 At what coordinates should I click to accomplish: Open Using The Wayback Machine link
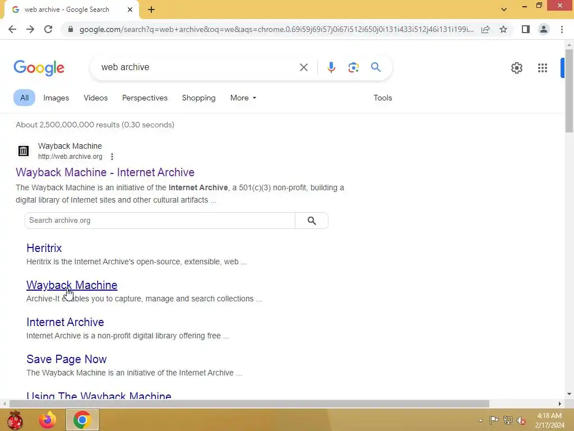coord(99,396)
